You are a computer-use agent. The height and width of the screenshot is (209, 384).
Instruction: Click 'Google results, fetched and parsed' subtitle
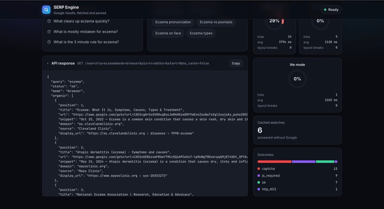pyautogui.click(x=80, y=13)
